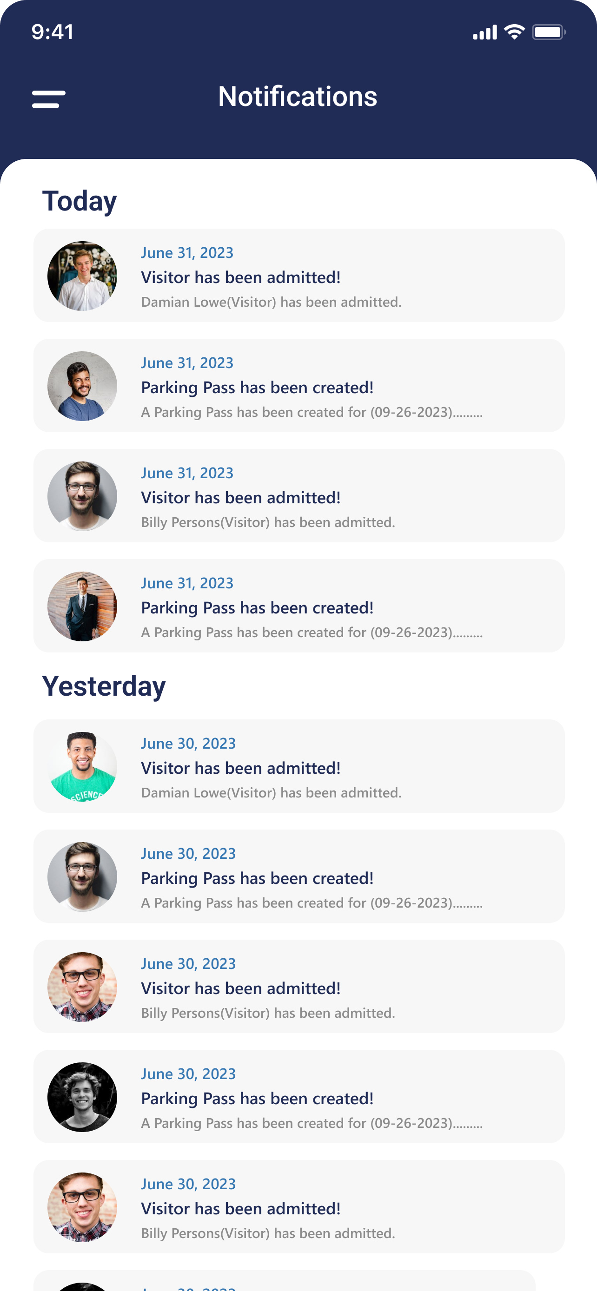
Task: Tap the Yesterday section heading
Action: [x=104, y=686]
